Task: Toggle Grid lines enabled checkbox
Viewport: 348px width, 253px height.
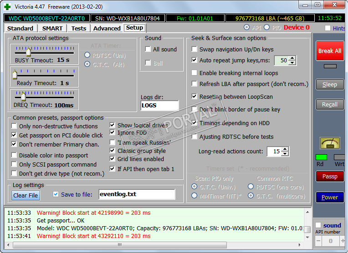Action: pos(113,159)
